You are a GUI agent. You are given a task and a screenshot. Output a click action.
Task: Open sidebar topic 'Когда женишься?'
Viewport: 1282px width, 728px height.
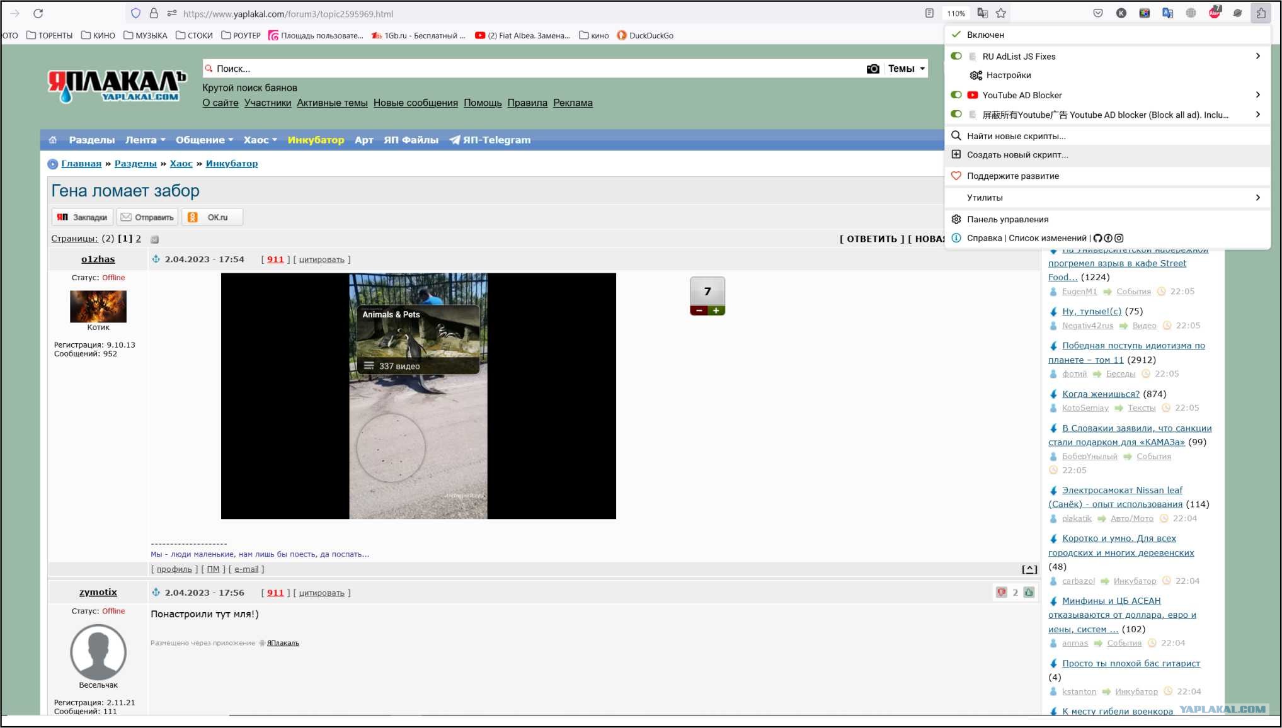(1101, 394)
